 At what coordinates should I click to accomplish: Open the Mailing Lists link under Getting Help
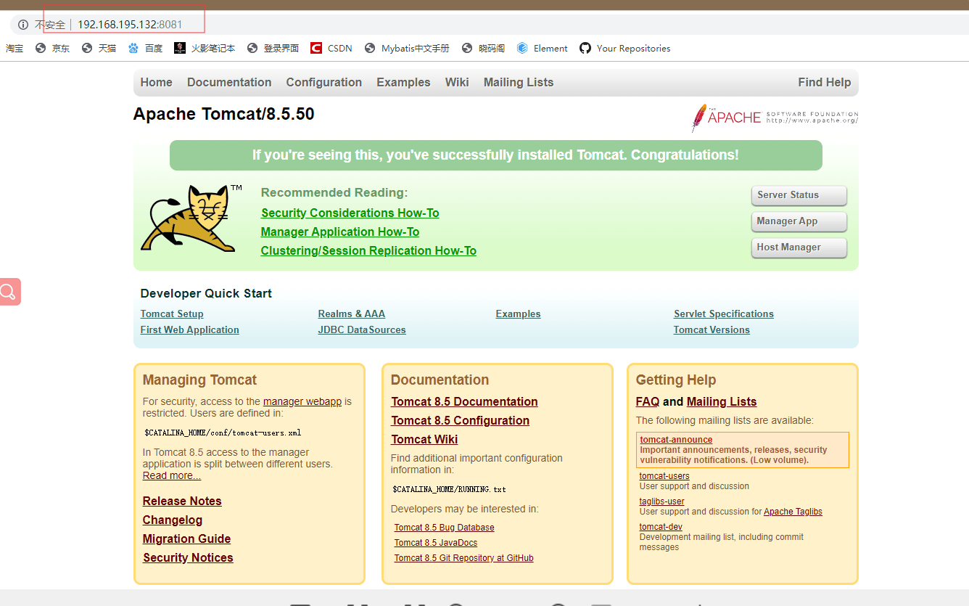[x=722, y=401]
